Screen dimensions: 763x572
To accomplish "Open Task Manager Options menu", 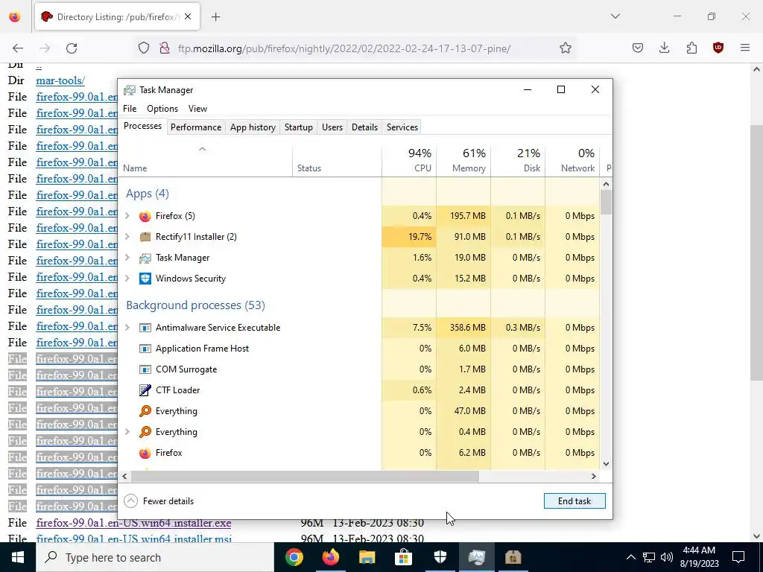I will pyautogui.click(x=162, y=109).
